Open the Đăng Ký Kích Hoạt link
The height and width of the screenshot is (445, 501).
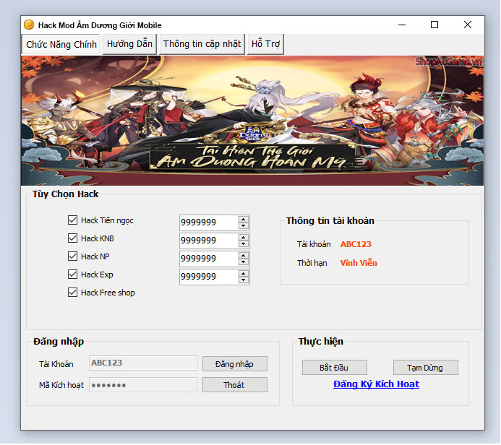(x=376, y=384)
